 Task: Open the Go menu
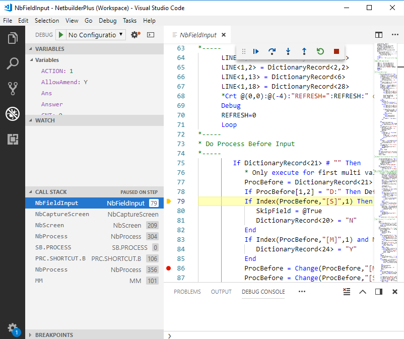(x=88, y=21)
